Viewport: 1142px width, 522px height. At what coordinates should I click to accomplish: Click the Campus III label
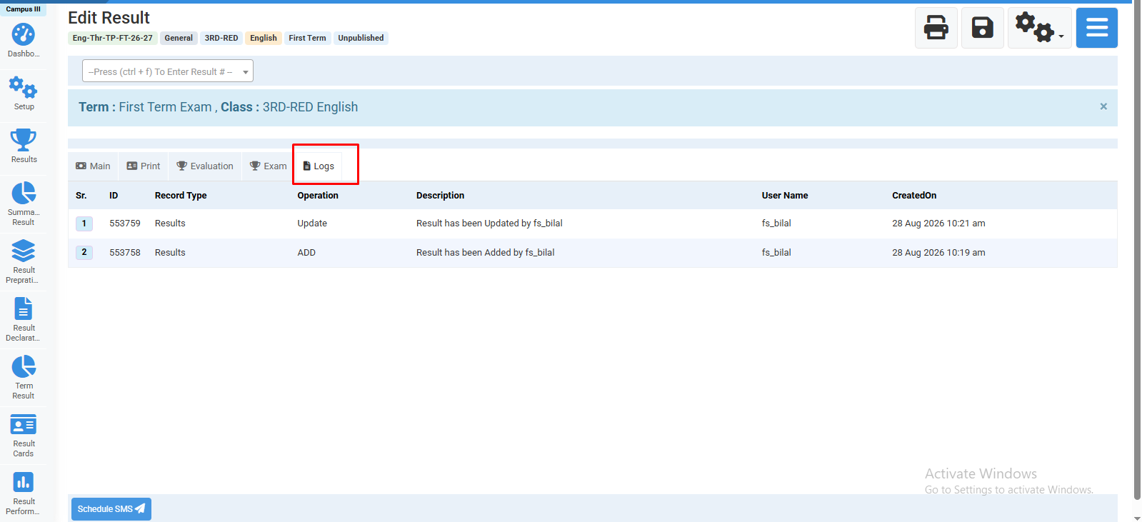pyautogui.click(x=23, y=9)
